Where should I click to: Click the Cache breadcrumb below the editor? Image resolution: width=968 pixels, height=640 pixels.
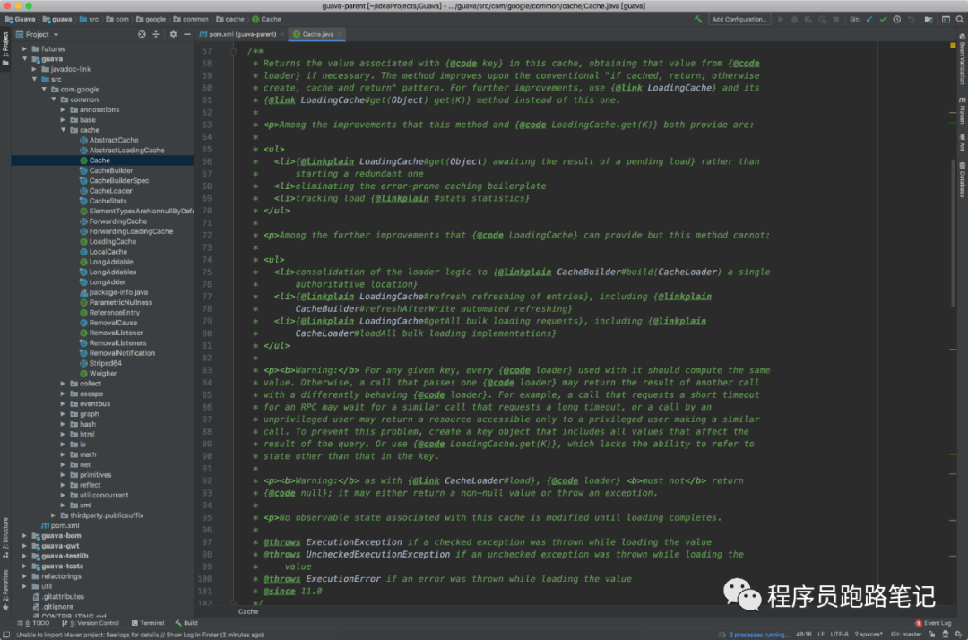pos(248,611)
